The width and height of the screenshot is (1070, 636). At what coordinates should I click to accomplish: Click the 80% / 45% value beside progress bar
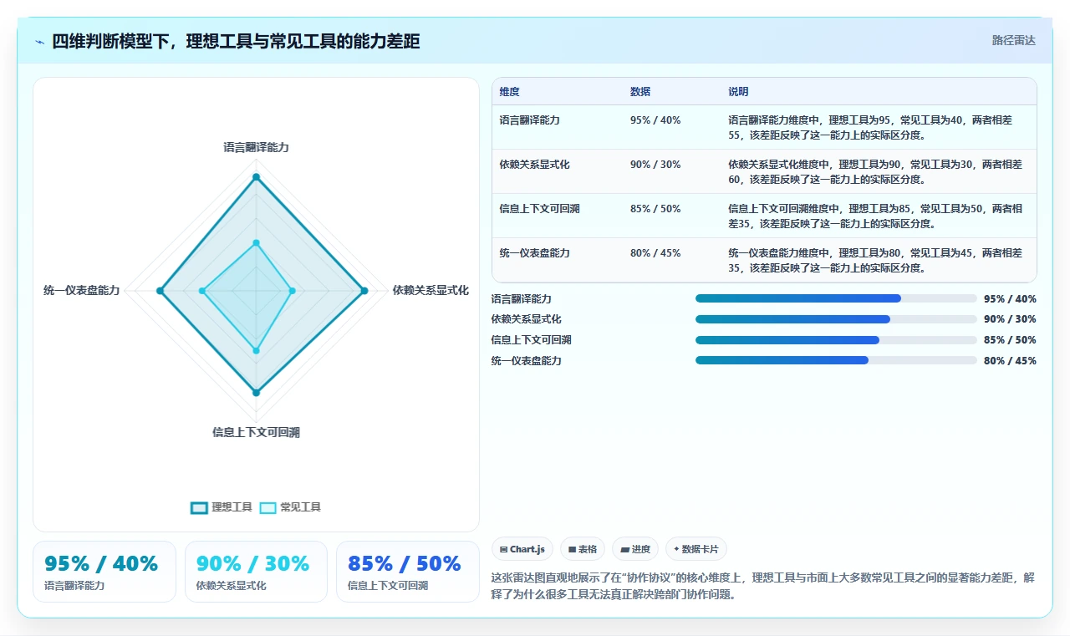coord(1010,361)
